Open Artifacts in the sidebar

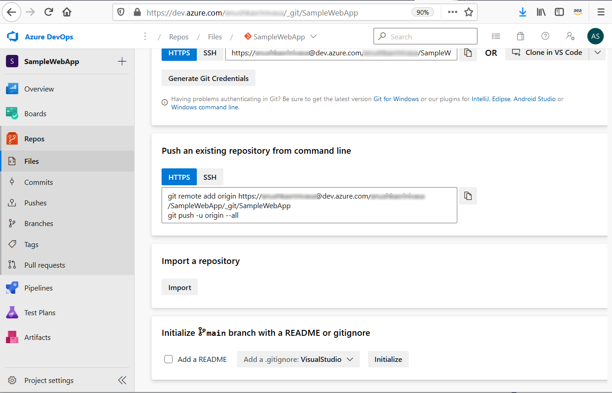(67, 337)
